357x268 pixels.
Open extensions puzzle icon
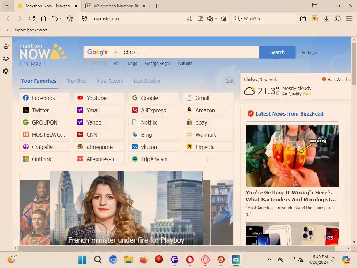(x=338, y=18)
